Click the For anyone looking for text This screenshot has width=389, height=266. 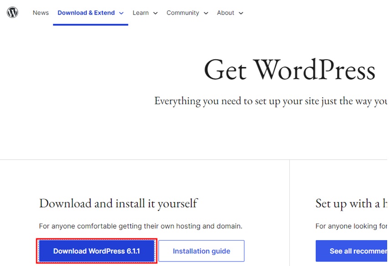pyautogui.click(x=351, y=226)
